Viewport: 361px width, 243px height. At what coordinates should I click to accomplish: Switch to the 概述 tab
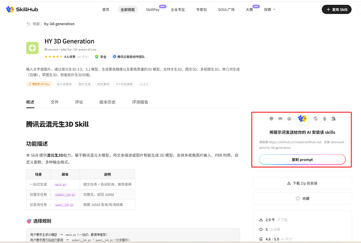coord(30,102)
